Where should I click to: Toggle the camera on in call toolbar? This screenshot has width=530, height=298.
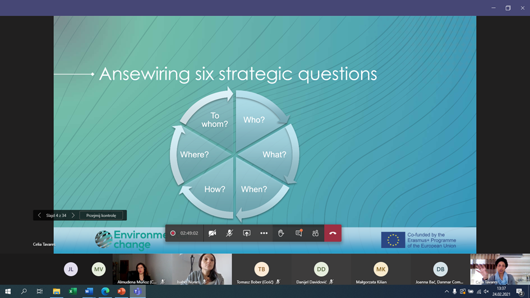point(212,233)
